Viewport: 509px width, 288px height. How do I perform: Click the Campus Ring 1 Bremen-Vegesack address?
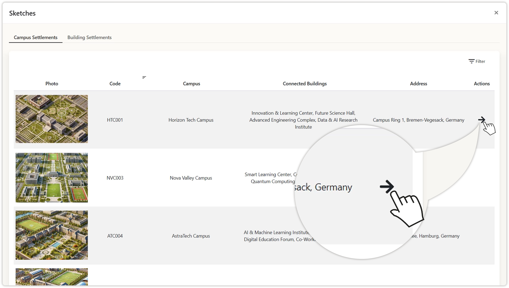click(418, 120)
